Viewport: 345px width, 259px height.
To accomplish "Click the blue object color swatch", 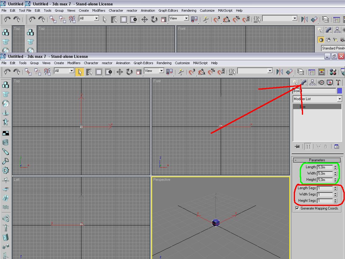I will point(340,91).
